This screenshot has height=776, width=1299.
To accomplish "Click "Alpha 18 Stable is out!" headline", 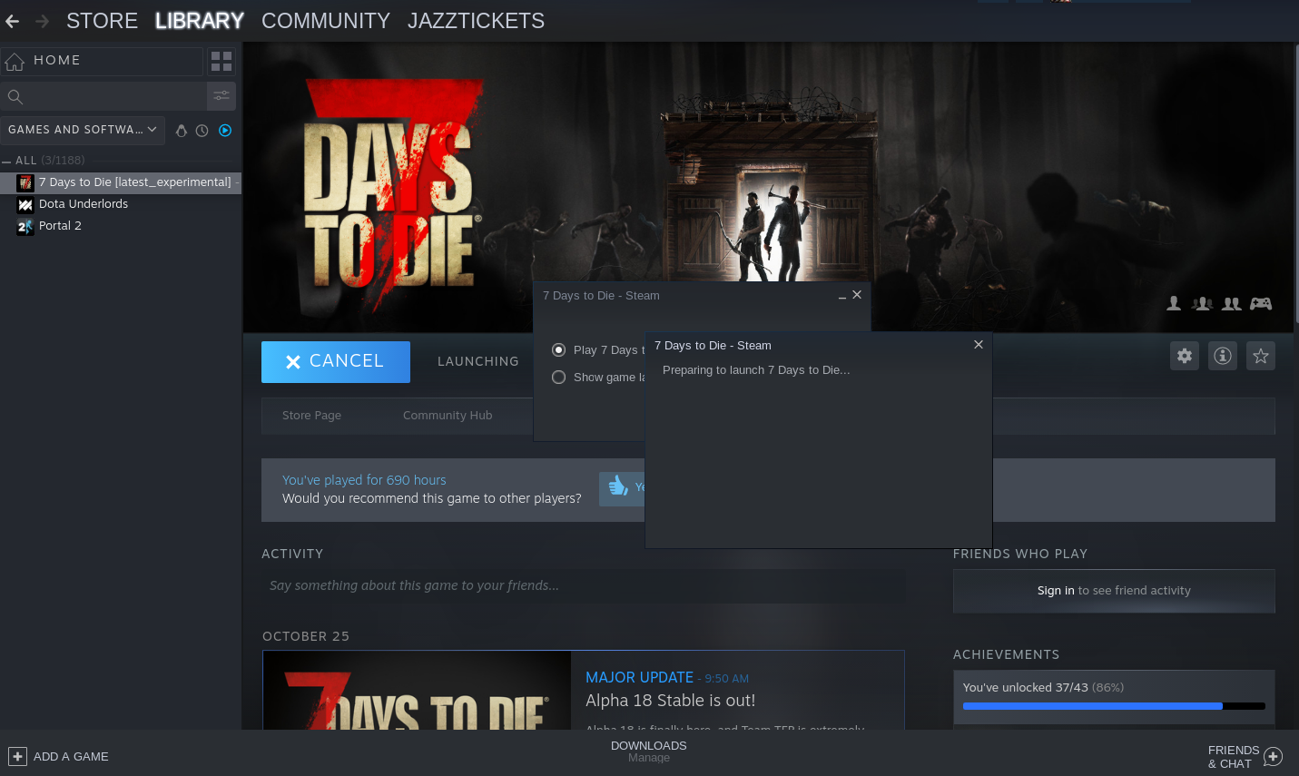I will click(x=670, y=701).
